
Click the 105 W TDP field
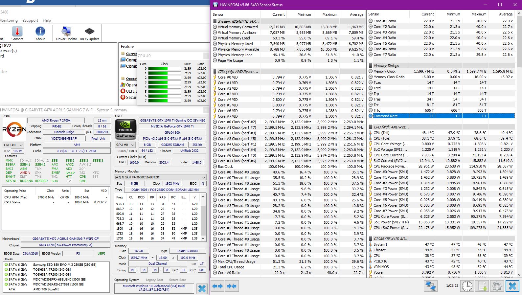pos(17,151)
